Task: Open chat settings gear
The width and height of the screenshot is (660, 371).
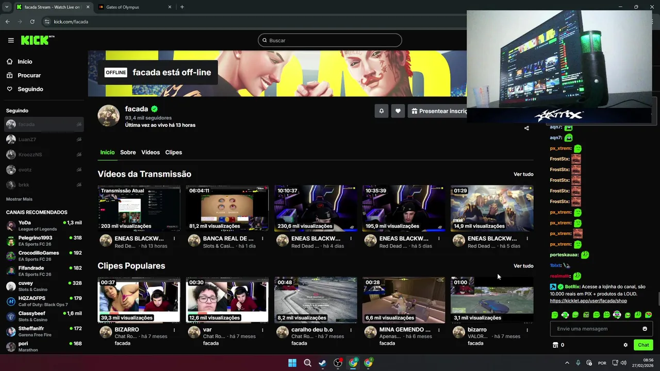Action: [625, 345]
